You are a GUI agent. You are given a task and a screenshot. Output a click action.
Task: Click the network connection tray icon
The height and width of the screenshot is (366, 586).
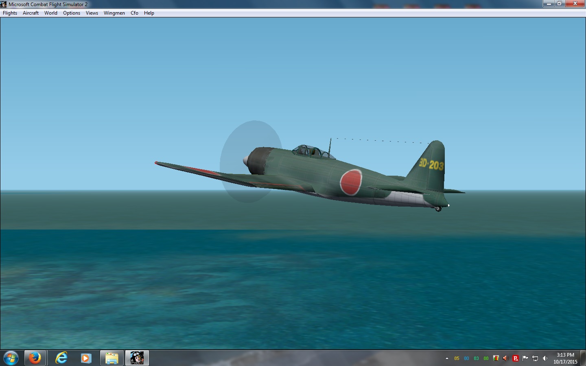(x=535, y=358)
